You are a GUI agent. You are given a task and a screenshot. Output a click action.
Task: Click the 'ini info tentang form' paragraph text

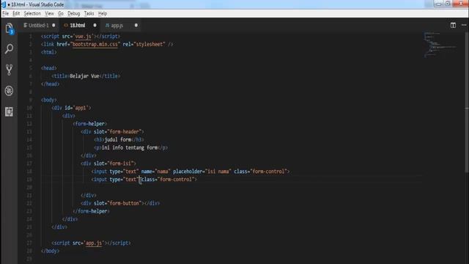130,147
